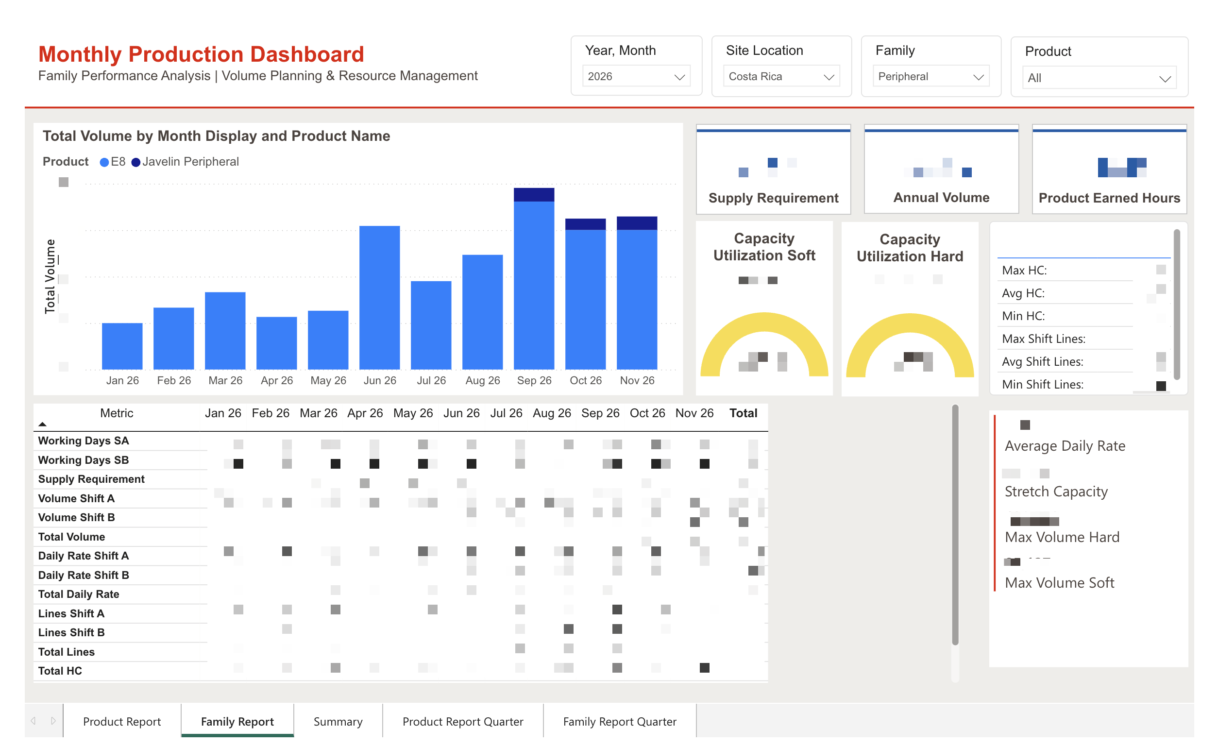Select the Working Days SA row

pos(400,441)
